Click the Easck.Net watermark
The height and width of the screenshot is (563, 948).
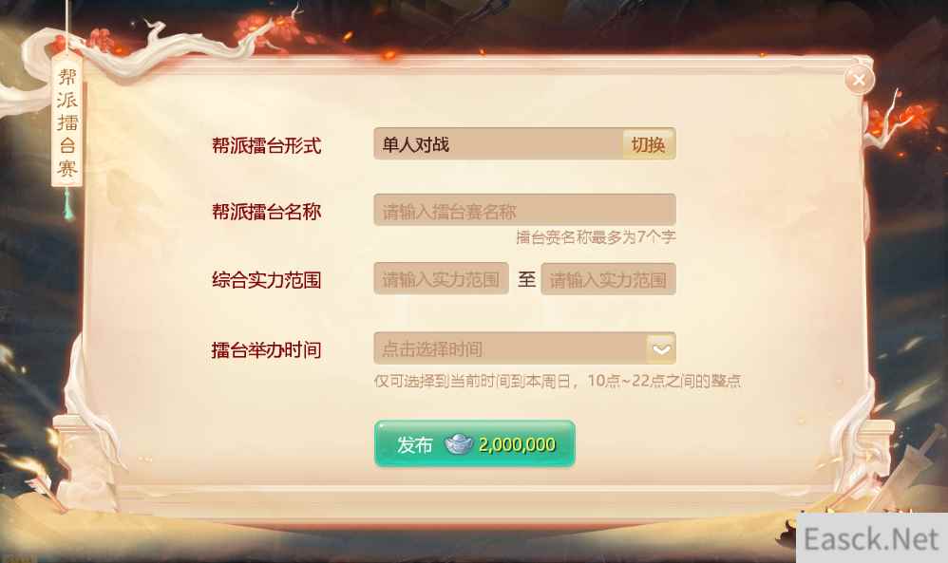(871, 539)
